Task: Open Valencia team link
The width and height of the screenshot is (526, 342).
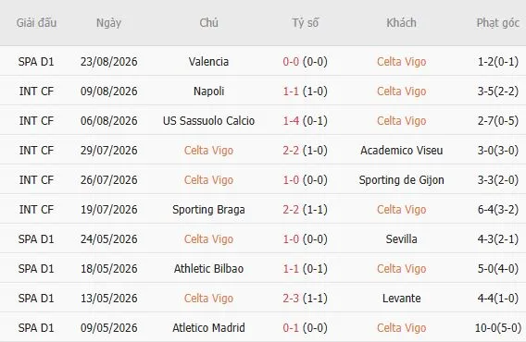Action: pyautogui.click(x=208, y=62)
